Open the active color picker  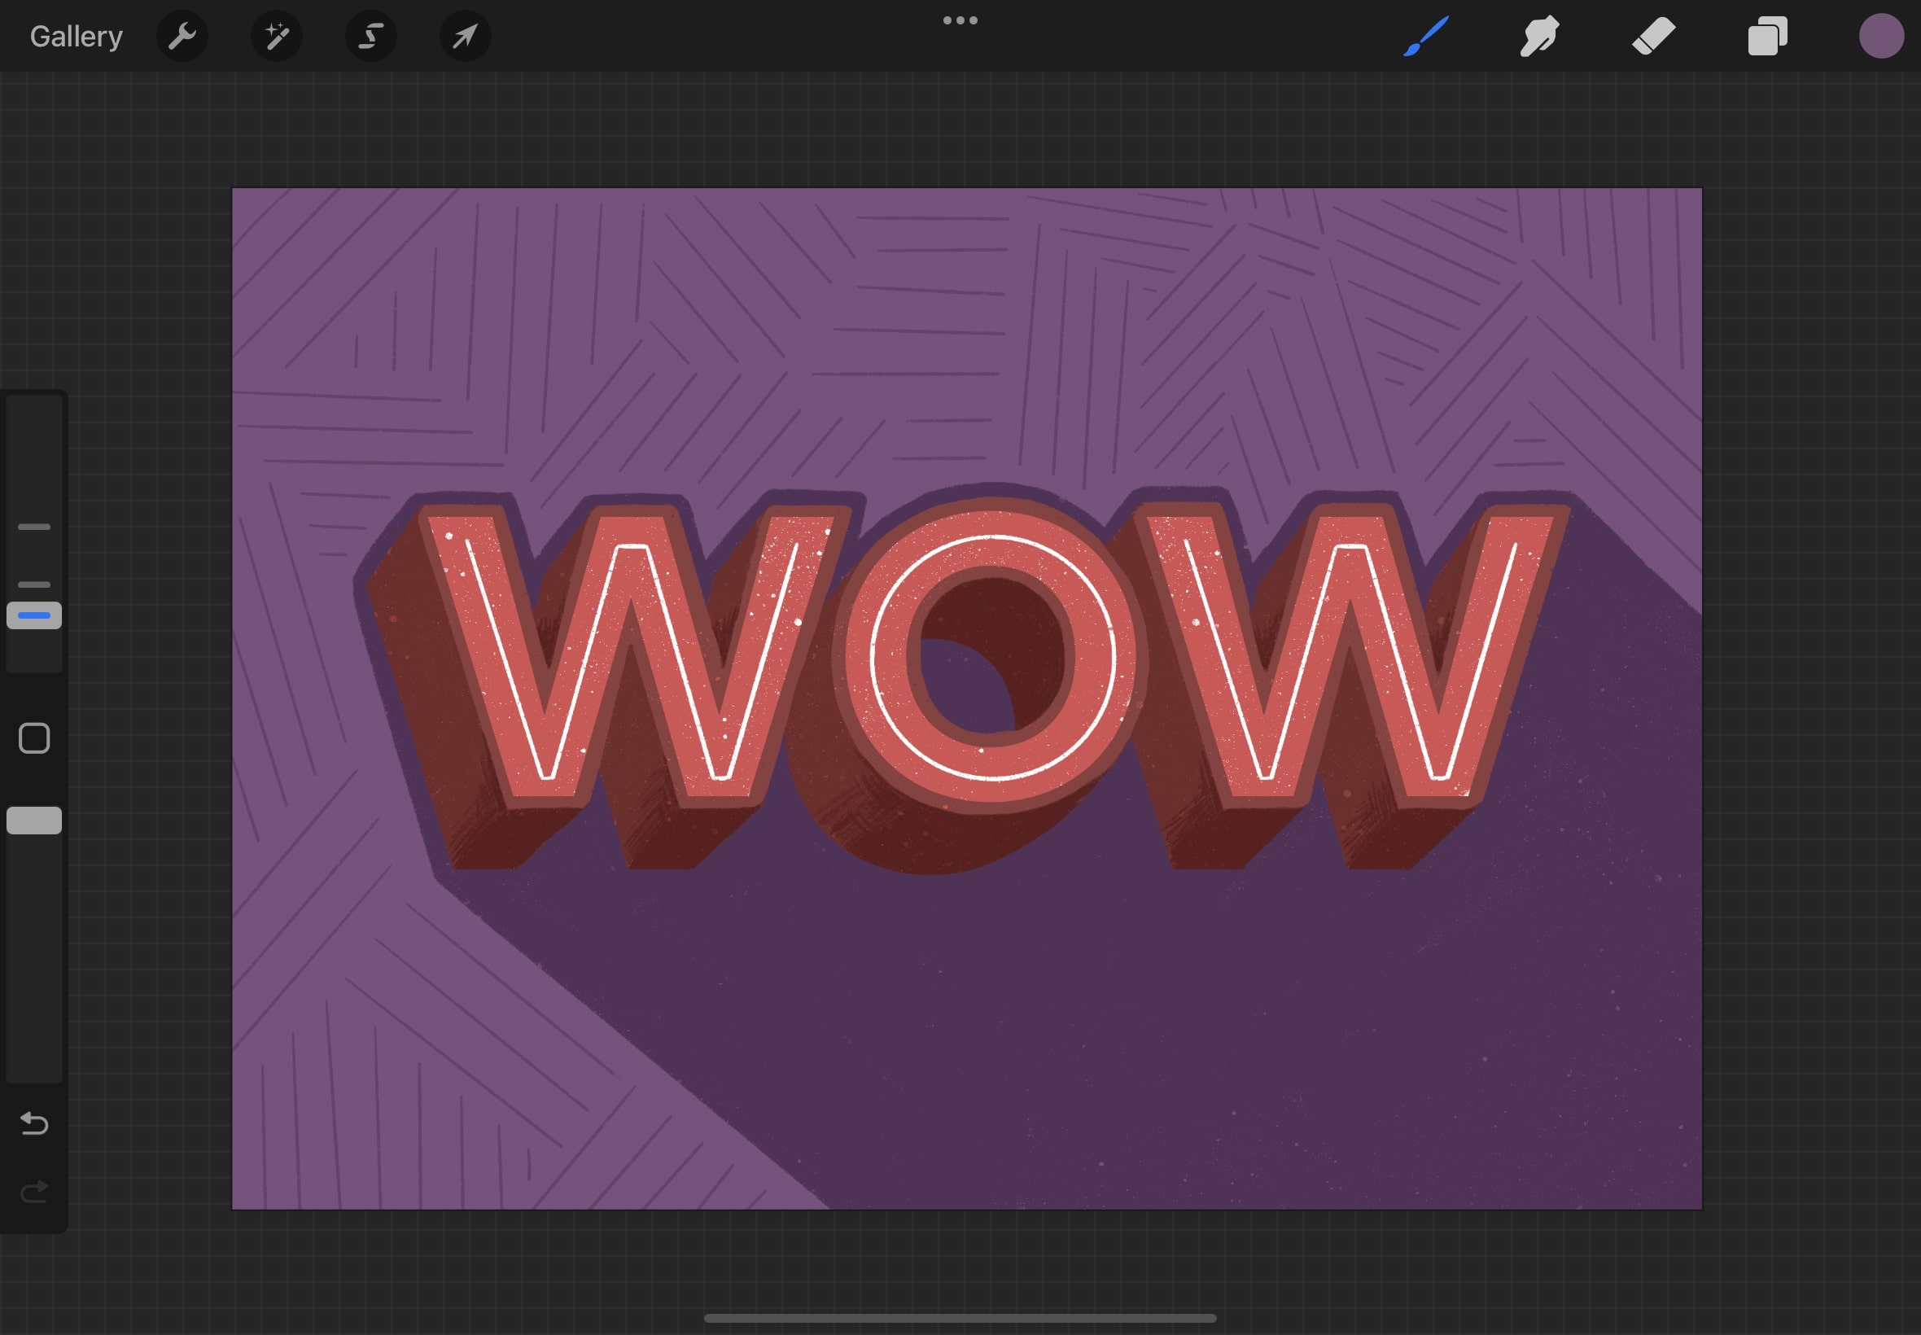click(1882, 35)
